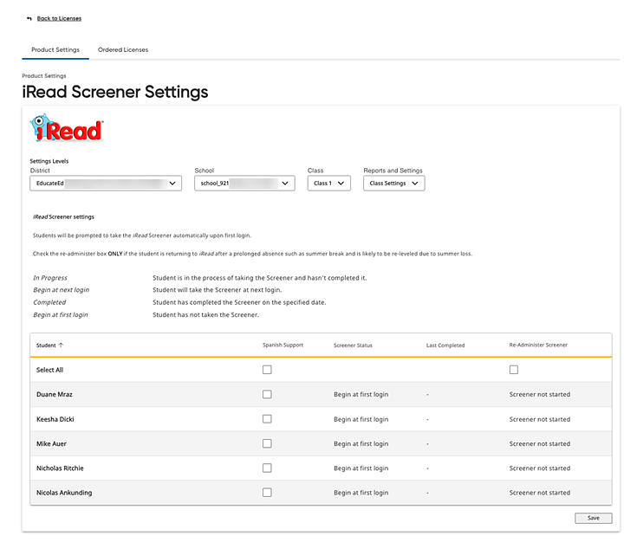Viewport: 643px width, 549px height.
Task: Switch to the Ordered Licenses tab
Action: tap(122, 49)
